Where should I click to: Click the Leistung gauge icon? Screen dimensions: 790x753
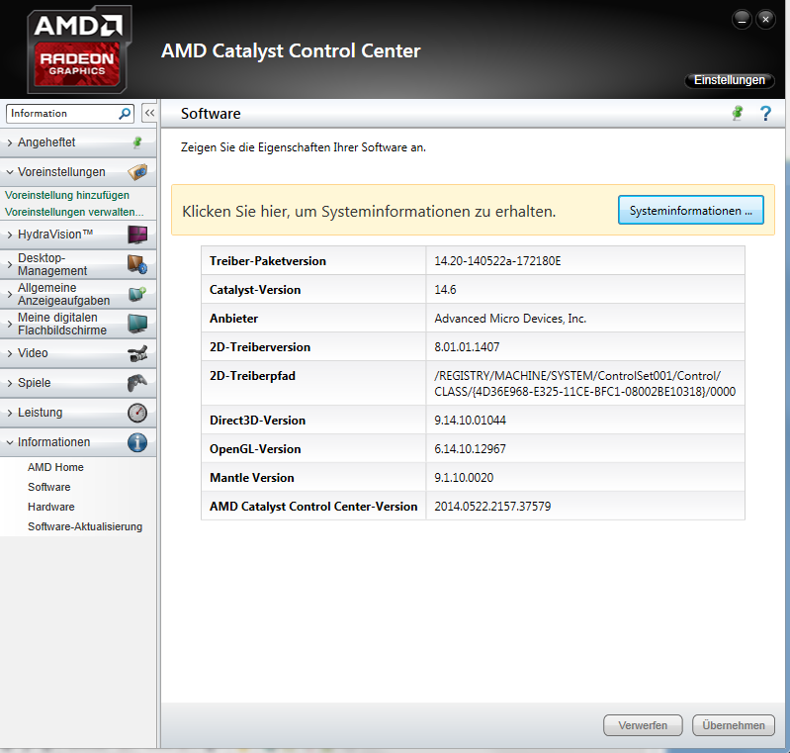pyautogui.click(x=137, y=413)
